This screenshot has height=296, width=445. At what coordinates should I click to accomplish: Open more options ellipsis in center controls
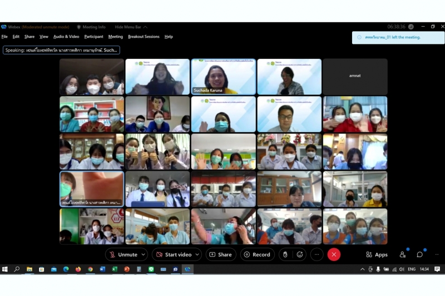click(x=317, y=254)
